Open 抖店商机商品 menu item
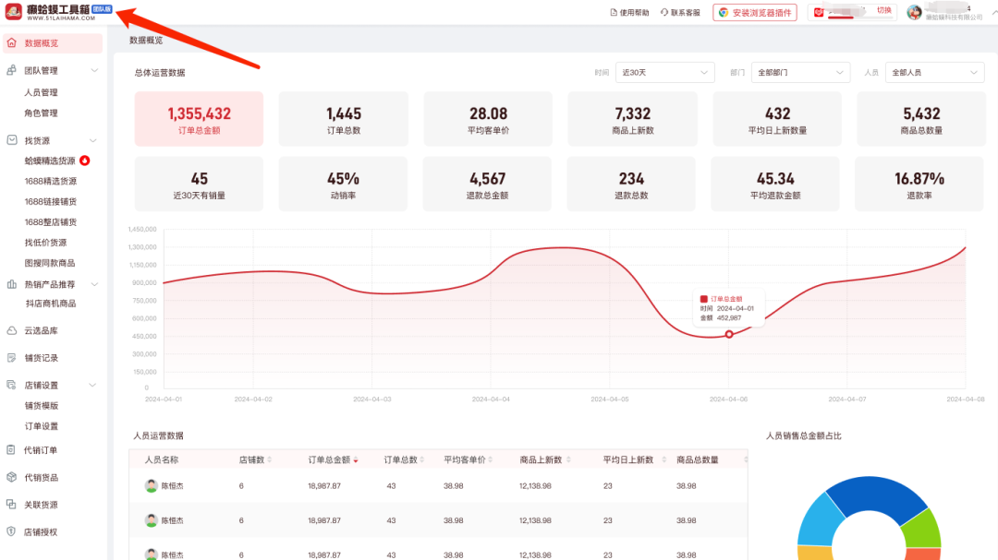998x560 pixels. point(50,304)
